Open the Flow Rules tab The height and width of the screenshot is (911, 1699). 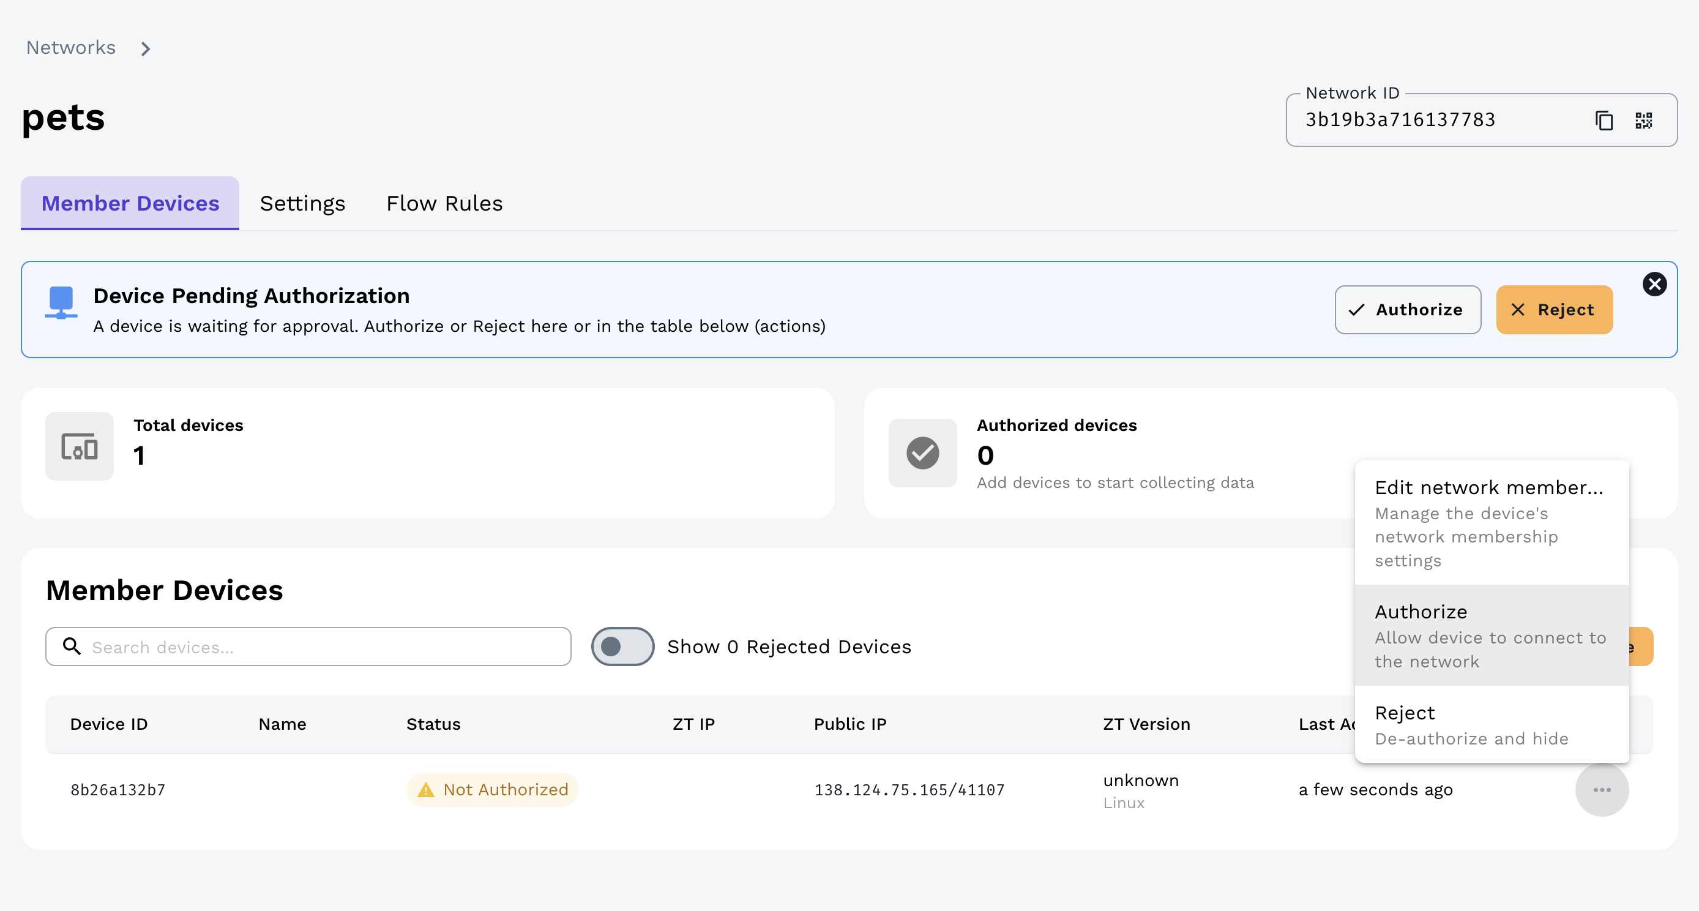click(x=444, y=203)
